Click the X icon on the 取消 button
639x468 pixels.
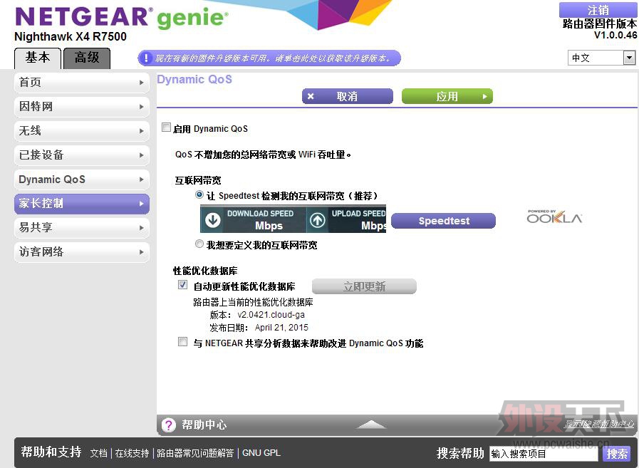(x=311, y=97)
